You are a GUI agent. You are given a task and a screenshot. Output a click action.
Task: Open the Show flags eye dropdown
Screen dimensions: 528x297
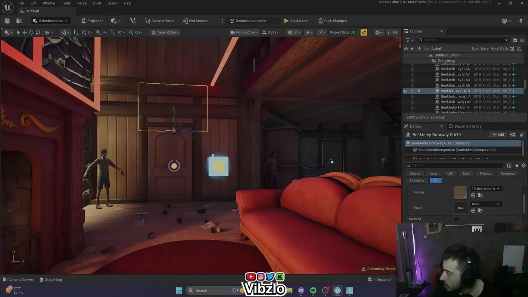click(309, 32)
